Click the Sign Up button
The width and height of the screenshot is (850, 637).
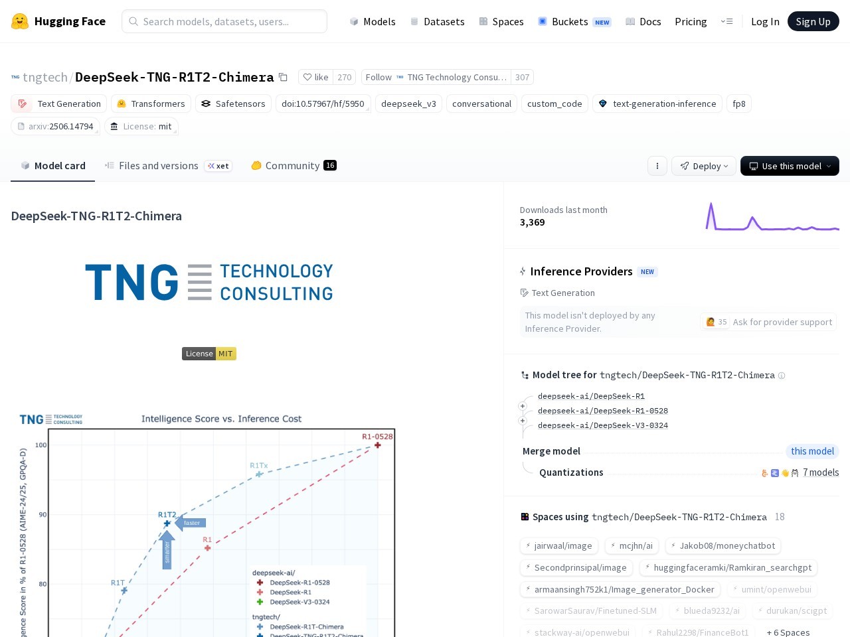813,21
